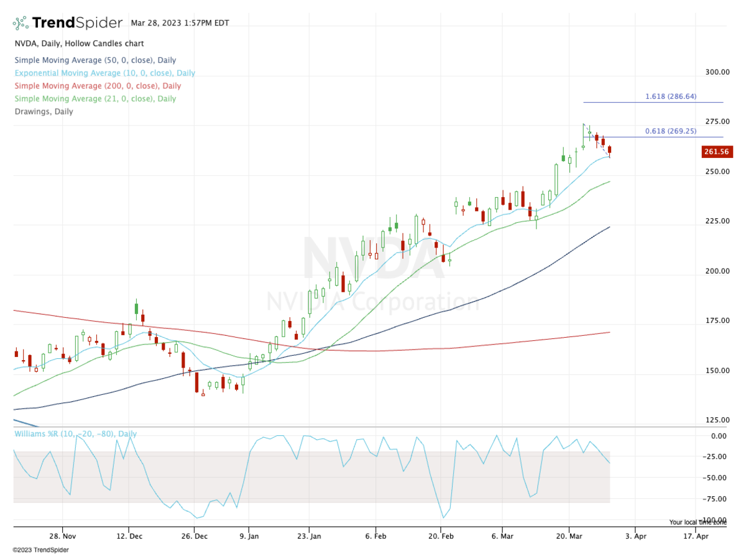Click the 20. Mar date axis label
The height and width of the screenshot is (556, 746).
click(567, 534)
